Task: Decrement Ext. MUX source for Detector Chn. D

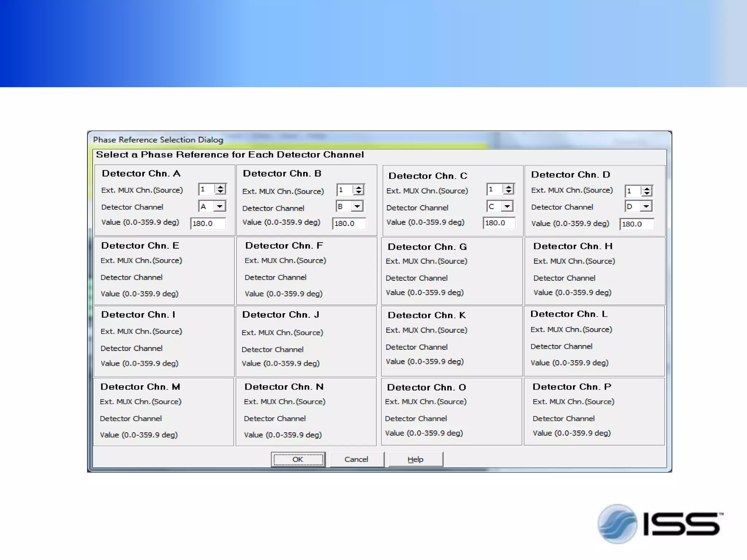Action: 647,194
